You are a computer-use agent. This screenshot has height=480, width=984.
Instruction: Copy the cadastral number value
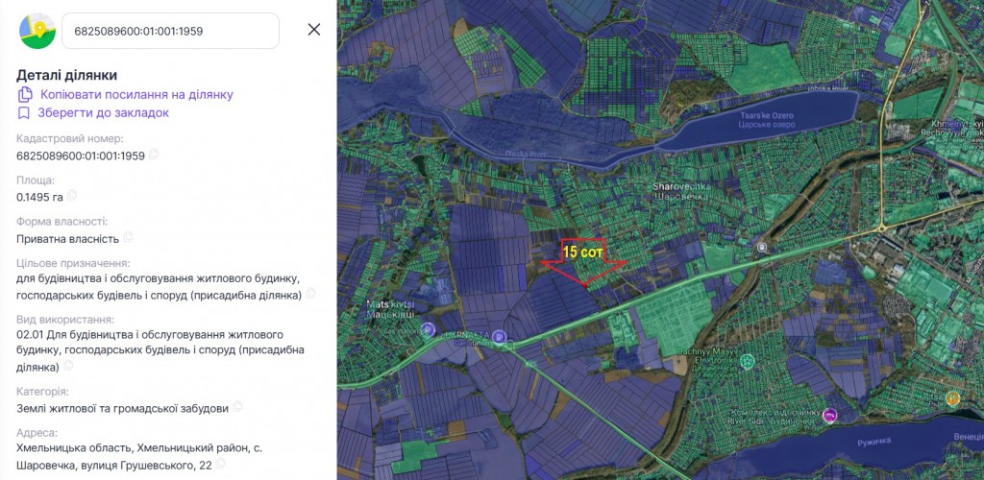pyautogui.click(x=154, y=155)
